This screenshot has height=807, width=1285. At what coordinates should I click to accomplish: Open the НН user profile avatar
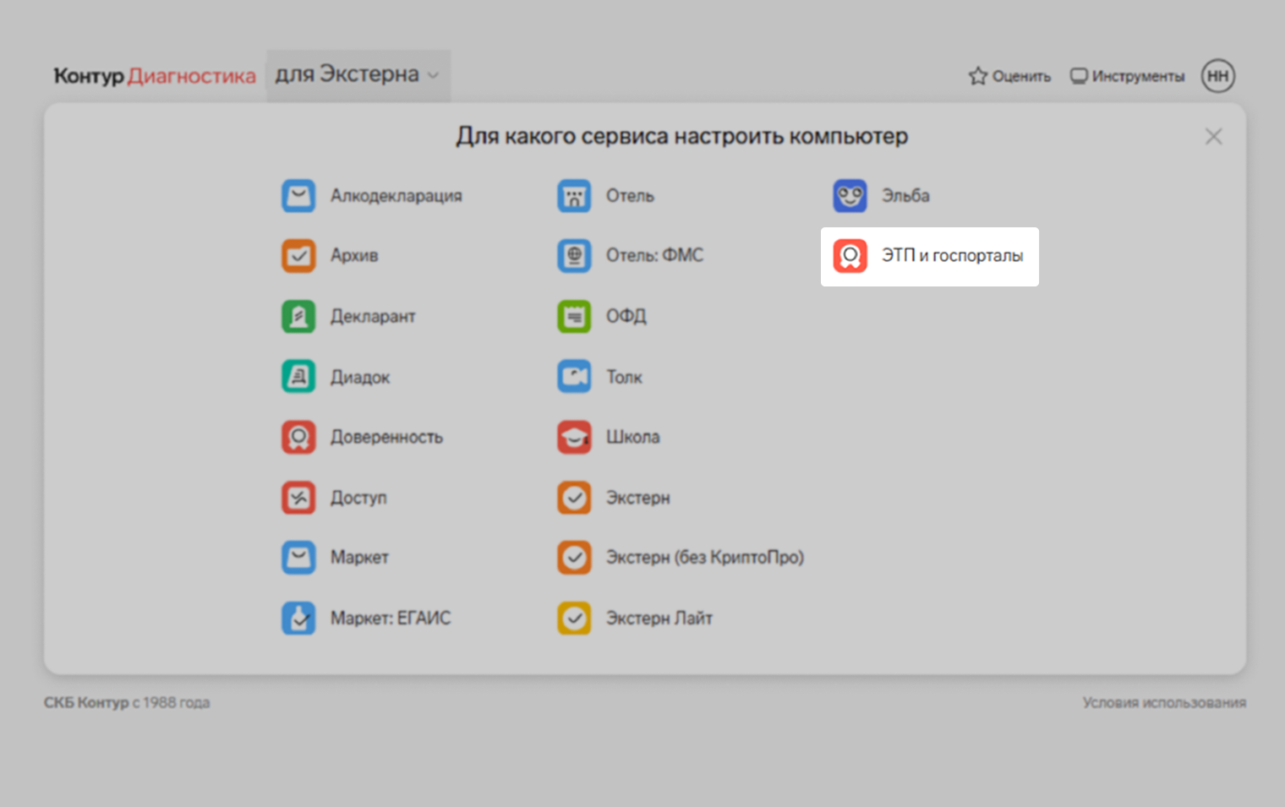tap(1217, 76)
